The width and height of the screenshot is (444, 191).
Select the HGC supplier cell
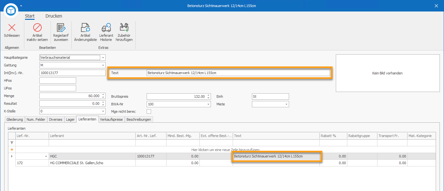(x=92, y=156)
